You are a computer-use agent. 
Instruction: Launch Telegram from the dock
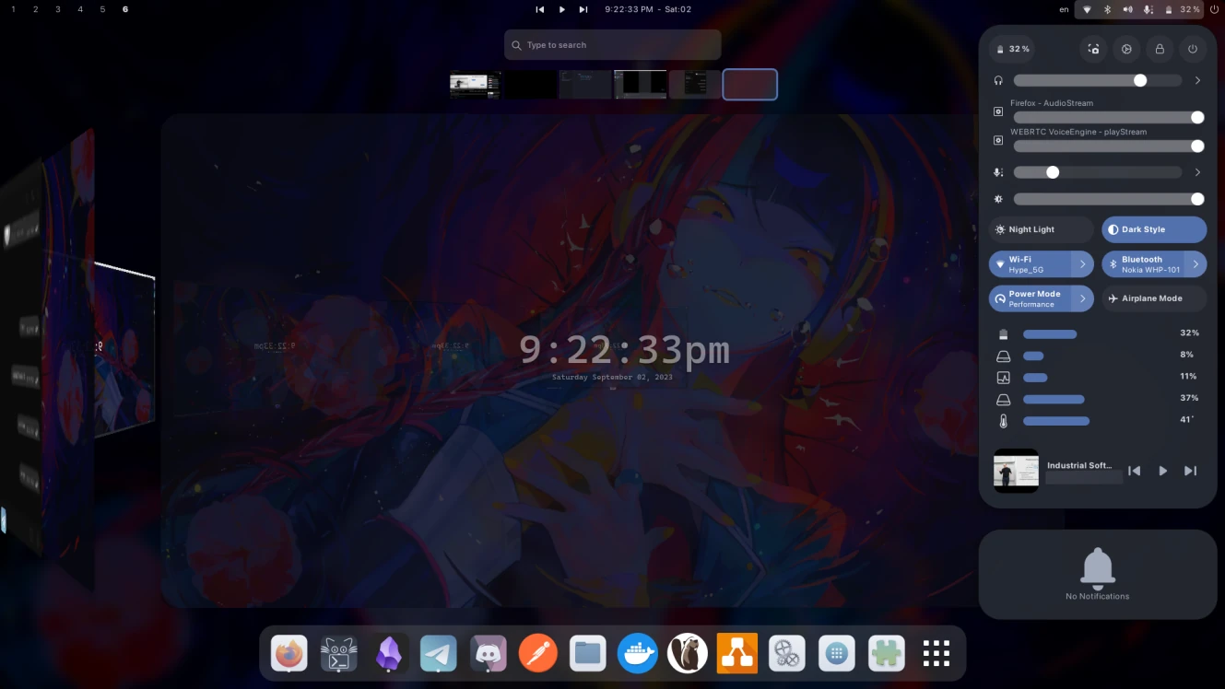[438, 654]
